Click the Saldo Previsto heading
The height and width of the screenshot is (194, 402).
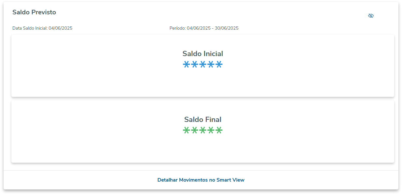point(34,12)
